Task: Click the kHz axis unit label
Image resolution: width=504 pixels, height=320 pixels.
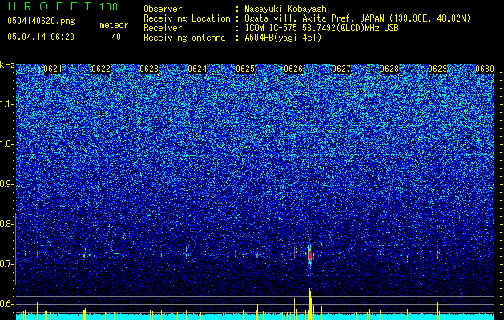Action: (7, 65)
